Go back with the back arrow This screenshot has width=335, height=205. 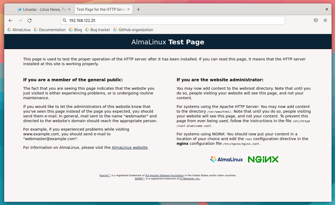[x=11, y=20]
